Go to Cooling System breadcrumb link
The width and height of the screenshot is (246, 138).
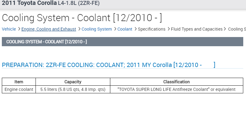tap(97, 29)
